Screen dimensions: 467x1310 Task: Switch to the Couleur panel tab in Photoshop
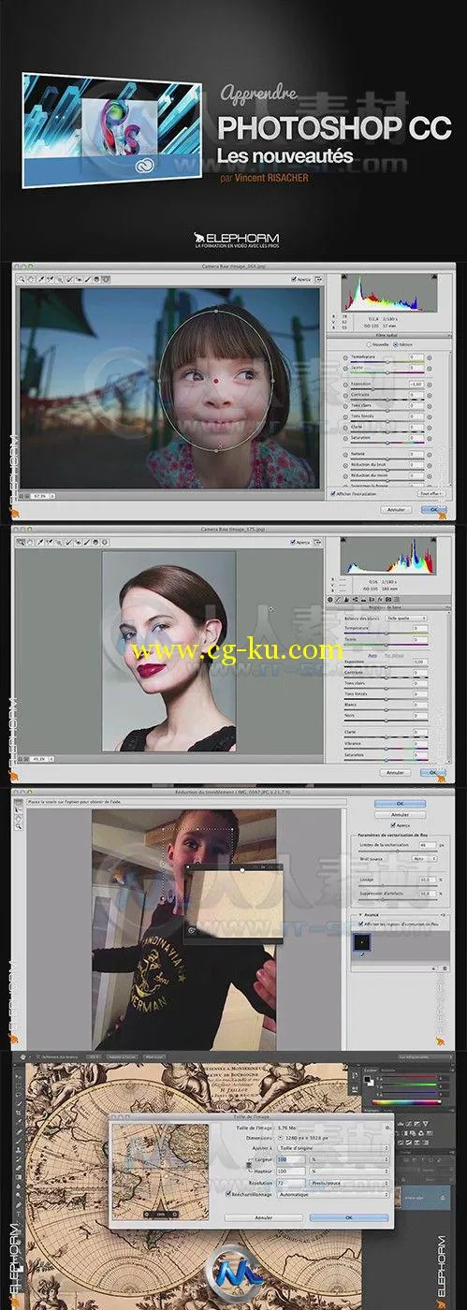371,1070
